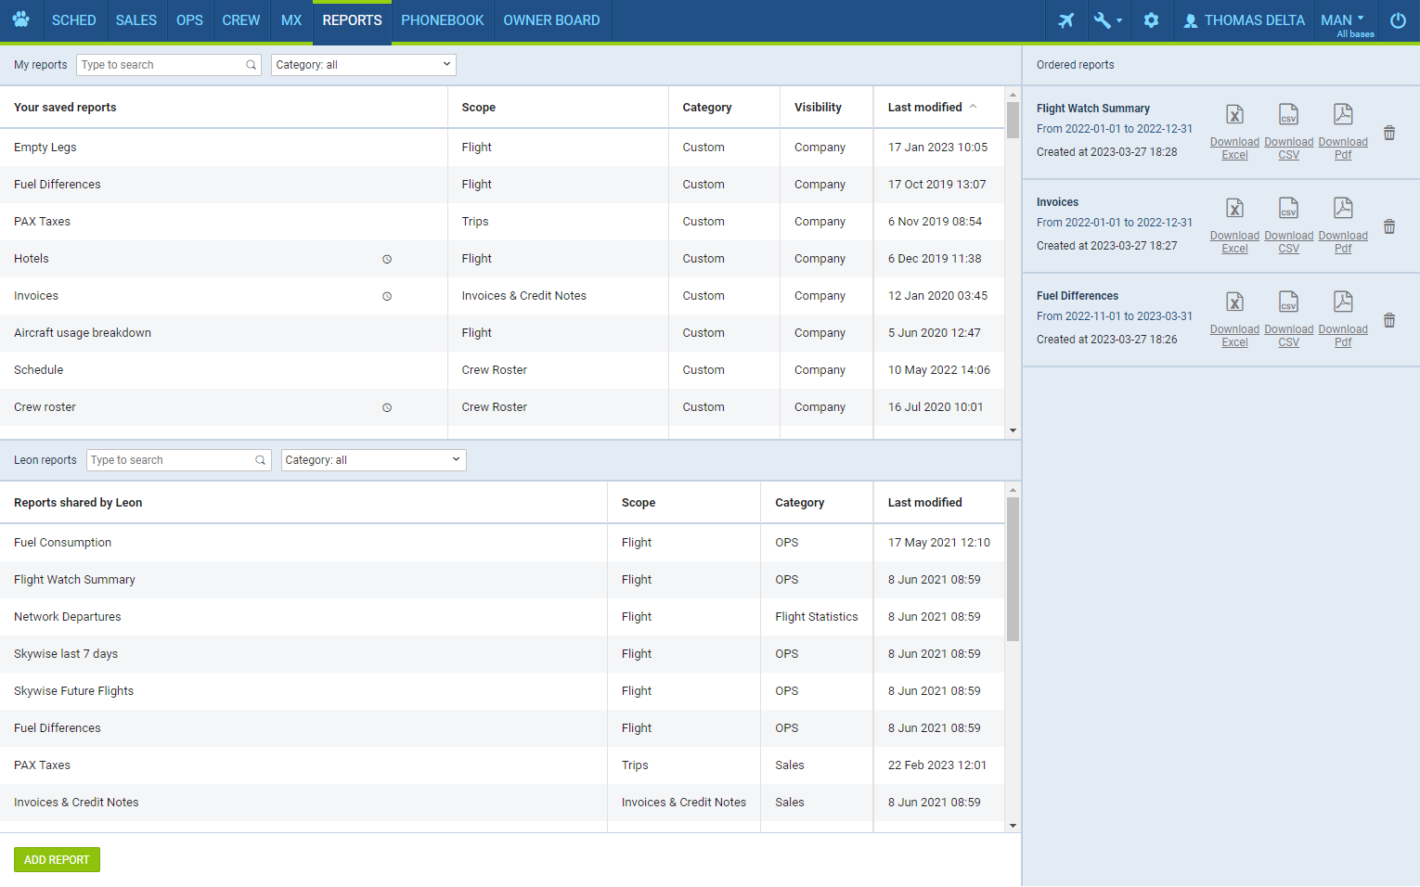Click the ADD REPORT button
The width and height of the screenshot is (1420, 887).
(57, 860)
